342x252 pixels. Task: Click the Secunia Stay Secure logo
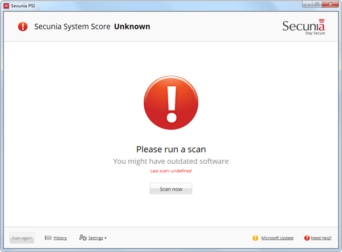tap(304, 28)
